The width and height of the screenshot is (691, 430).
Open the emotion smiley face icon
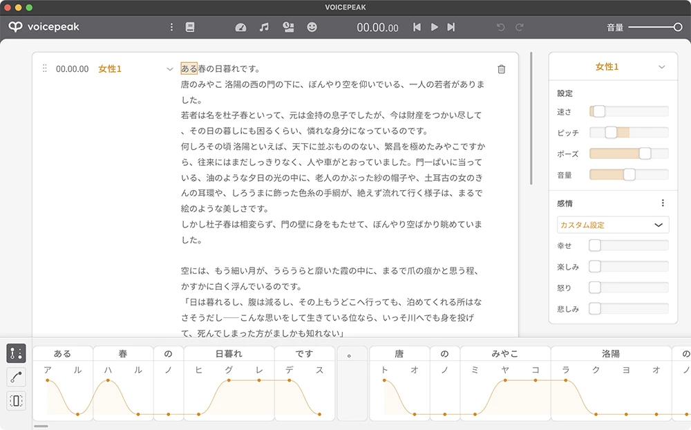click(x=312, y=27)
